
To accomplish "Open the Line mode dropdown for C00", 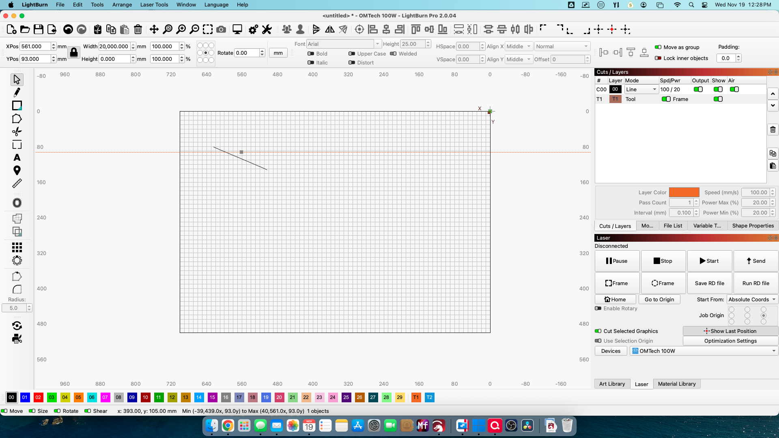I will (641, 89).
